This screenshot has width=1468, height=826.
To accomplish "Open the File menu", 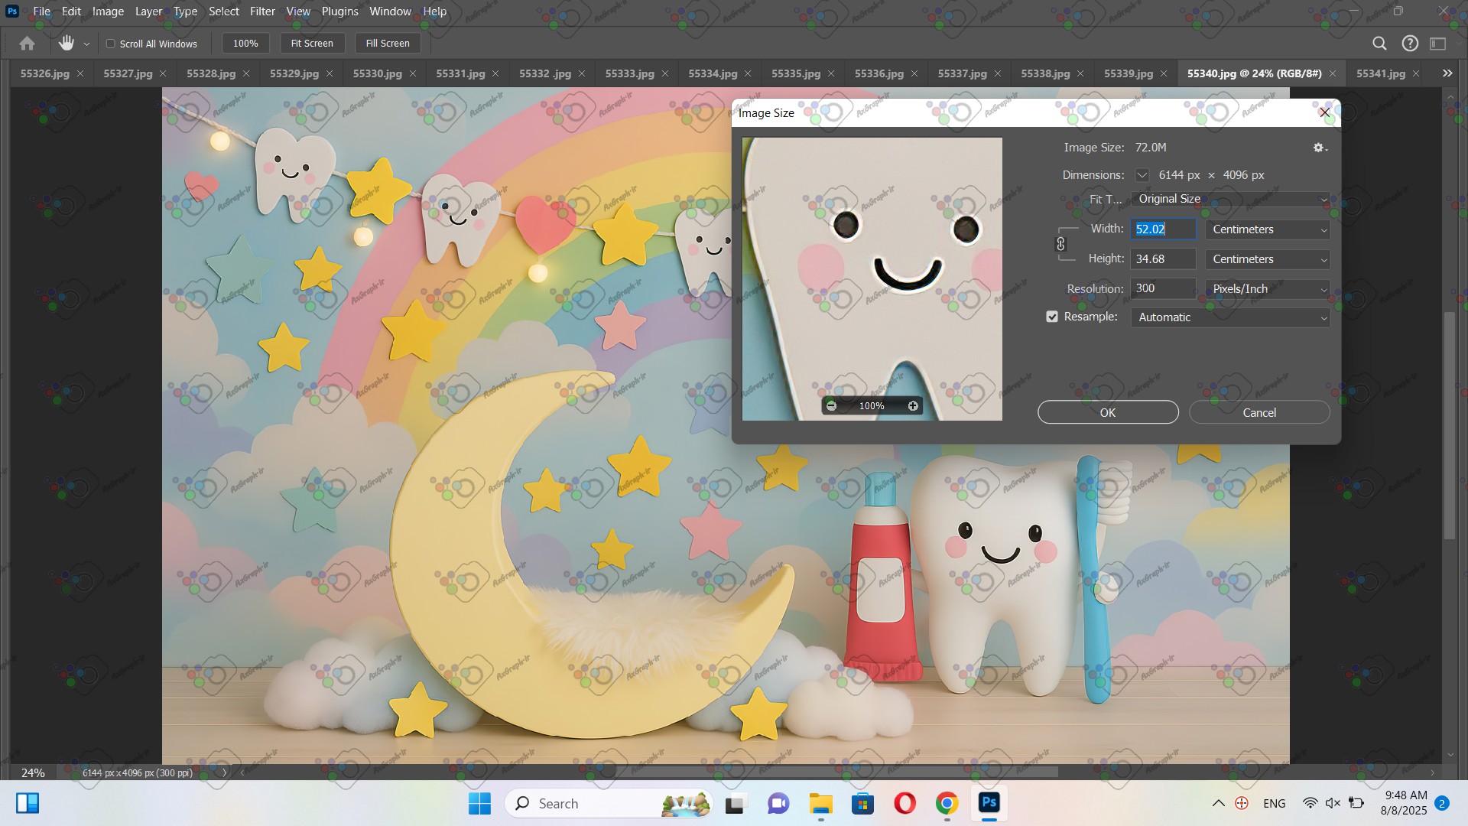I will [42, 11].
